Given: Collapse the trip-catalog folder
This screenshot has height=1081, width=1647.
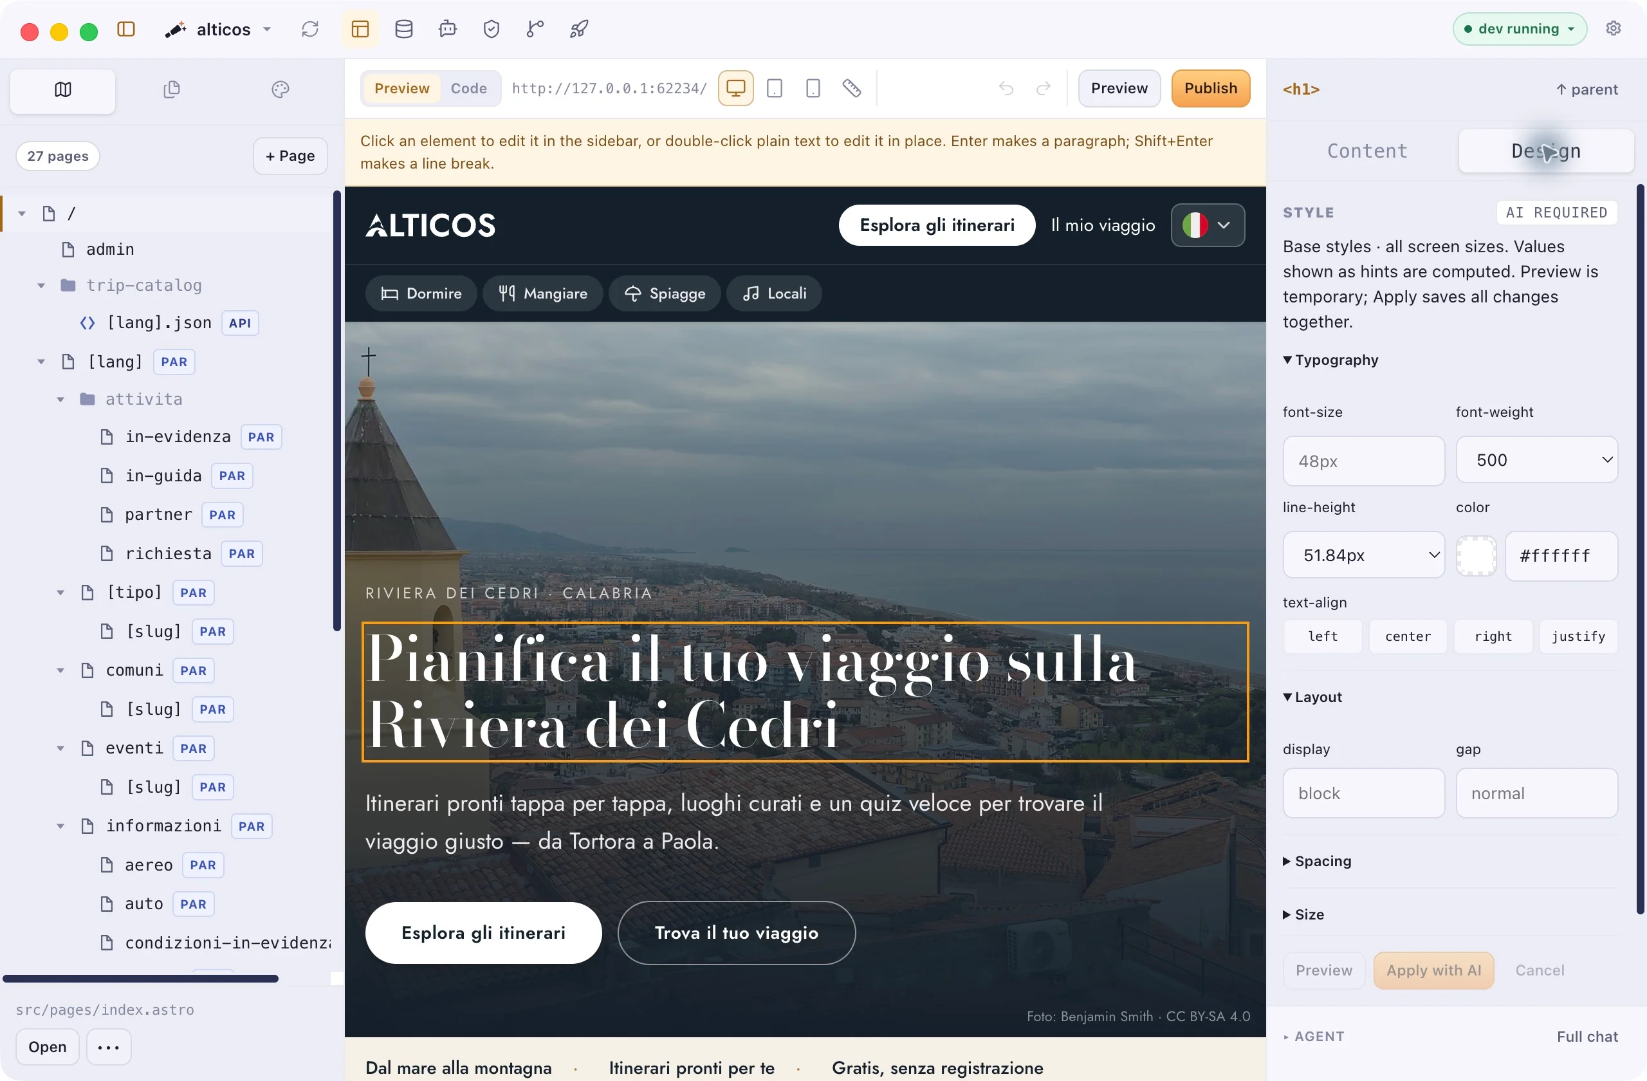Looking at the screenshot, I should click(42, 285).
